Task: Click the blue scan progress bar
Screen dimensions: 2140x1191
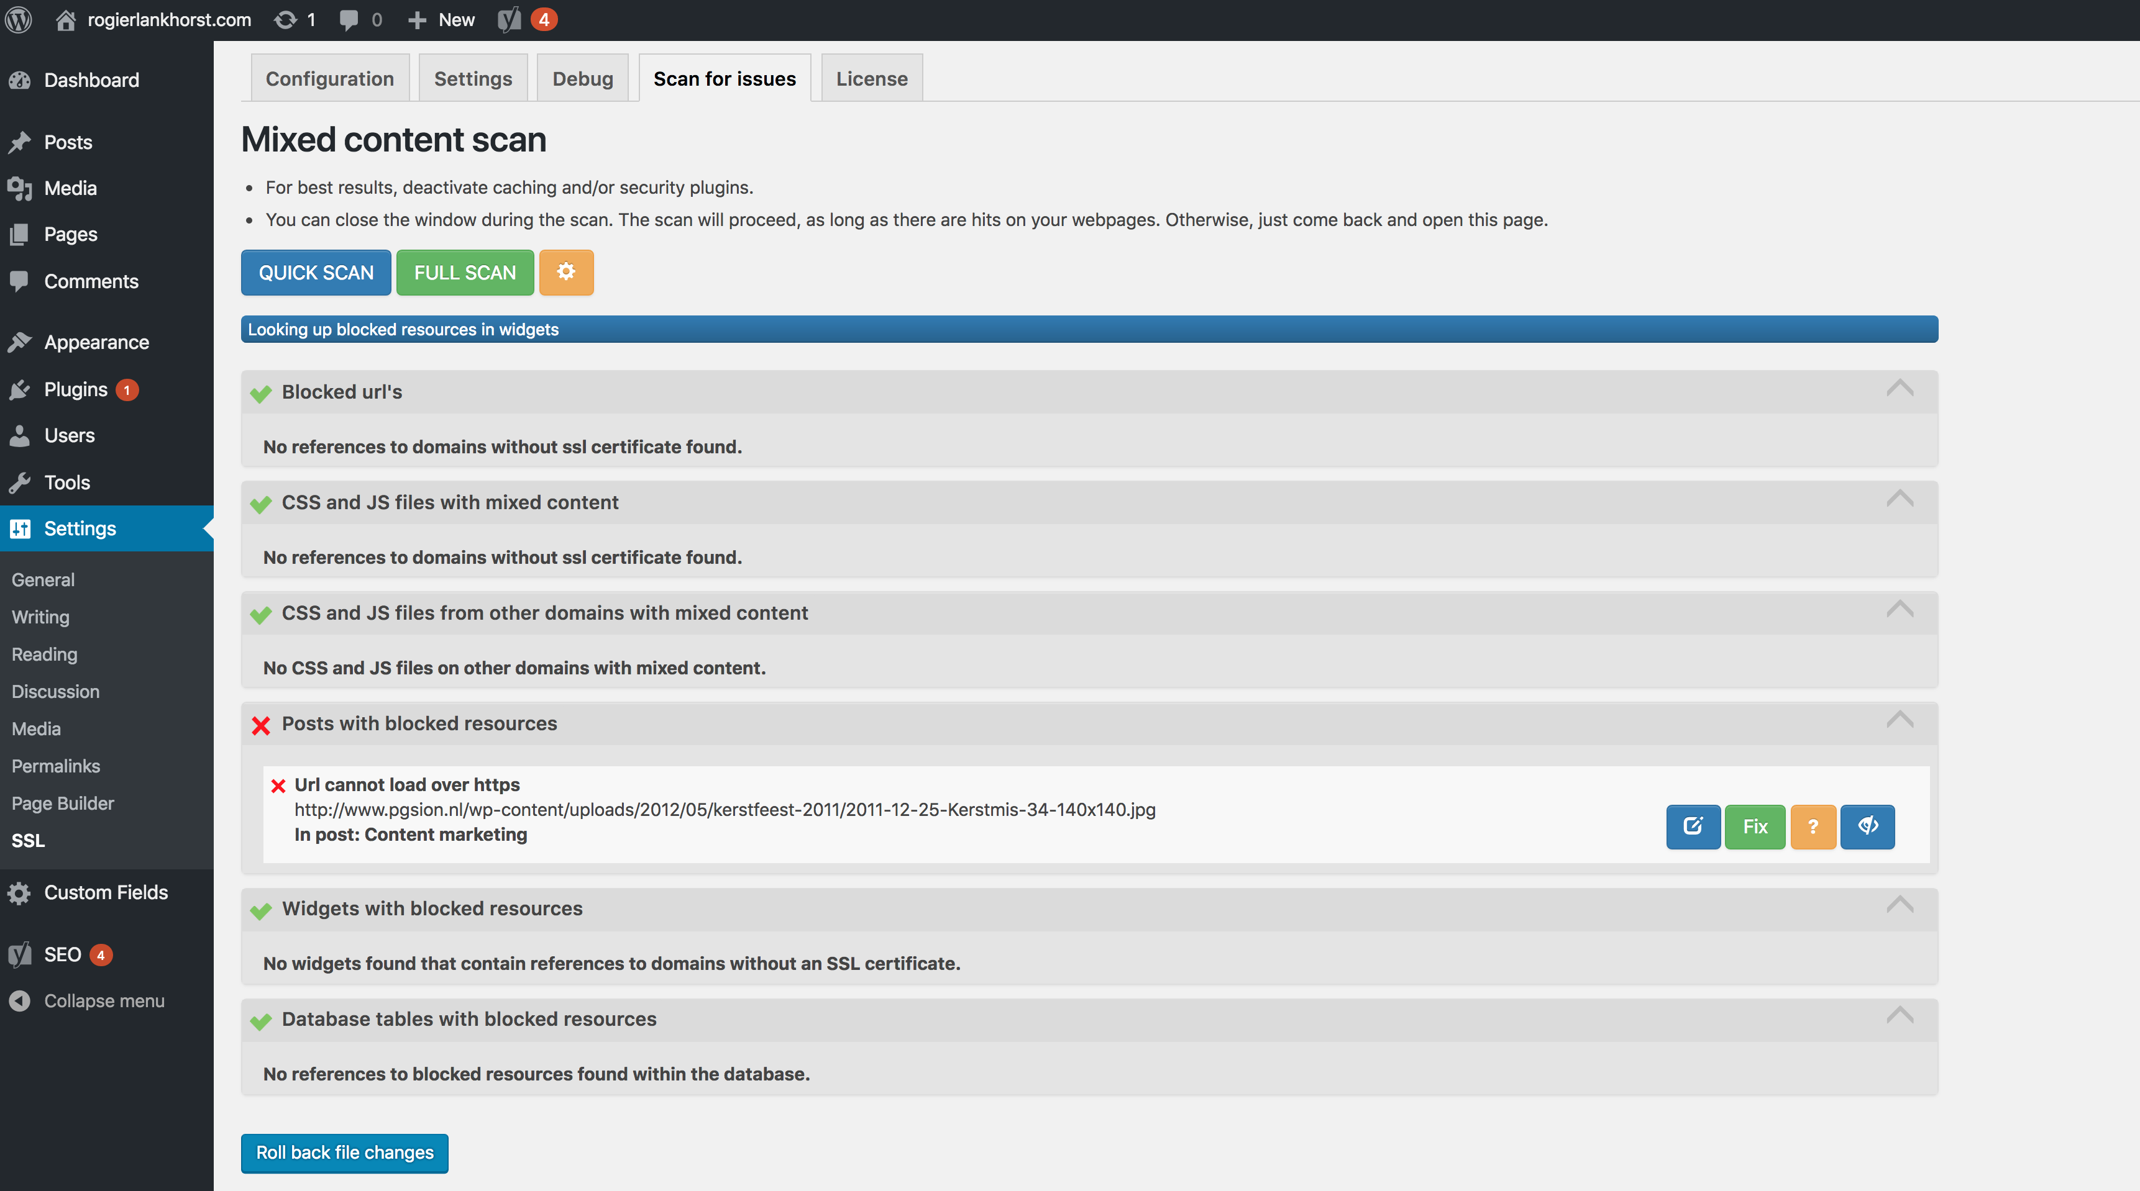Action: point(1089,328)
